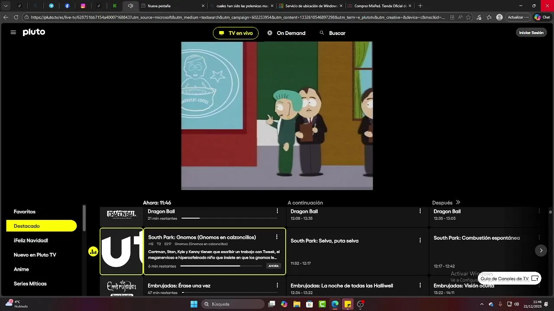Open options menu for South Park: Gnomos

point(277,237)
